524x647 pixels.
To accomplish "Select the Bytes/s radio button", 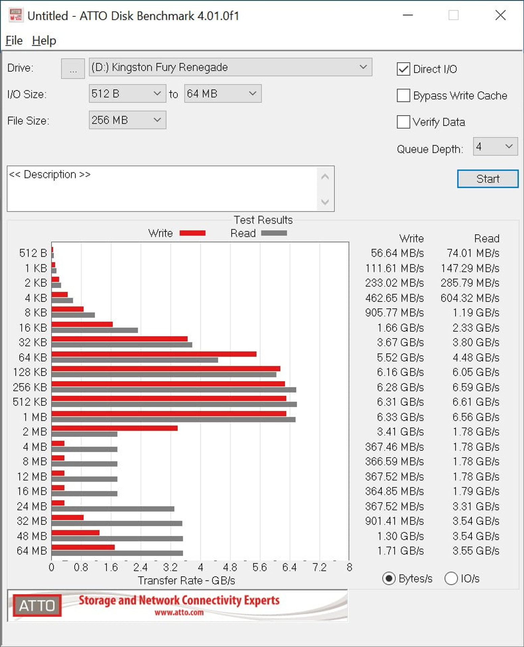I will [389, 579].
